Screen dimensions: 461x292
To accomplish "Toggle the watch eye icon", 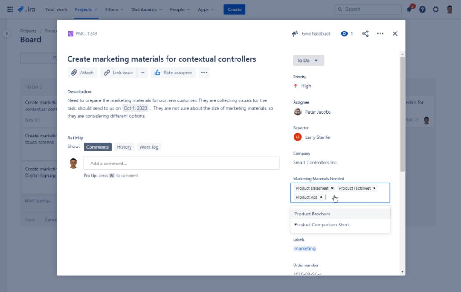I will (344, 33).
